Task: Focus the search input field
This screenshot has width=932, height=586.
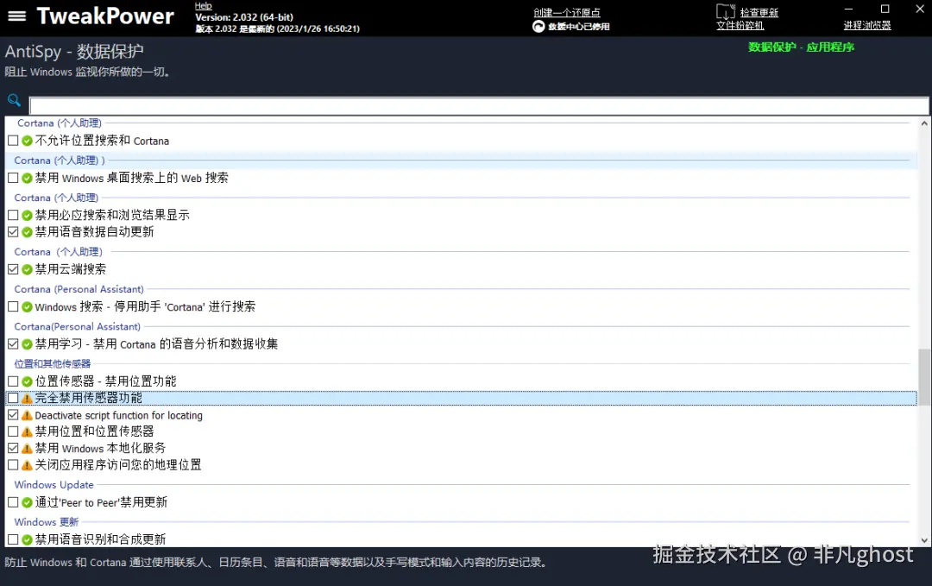Action: click(x=479, y=106)
